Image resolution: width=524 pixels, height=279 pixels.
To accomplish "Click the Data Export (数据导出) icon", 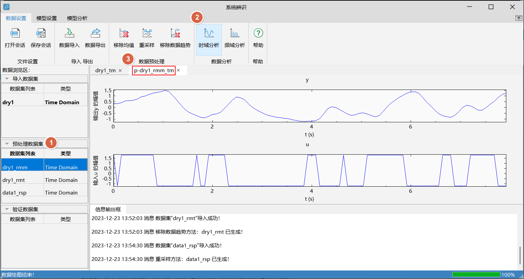I will point(95,33).
